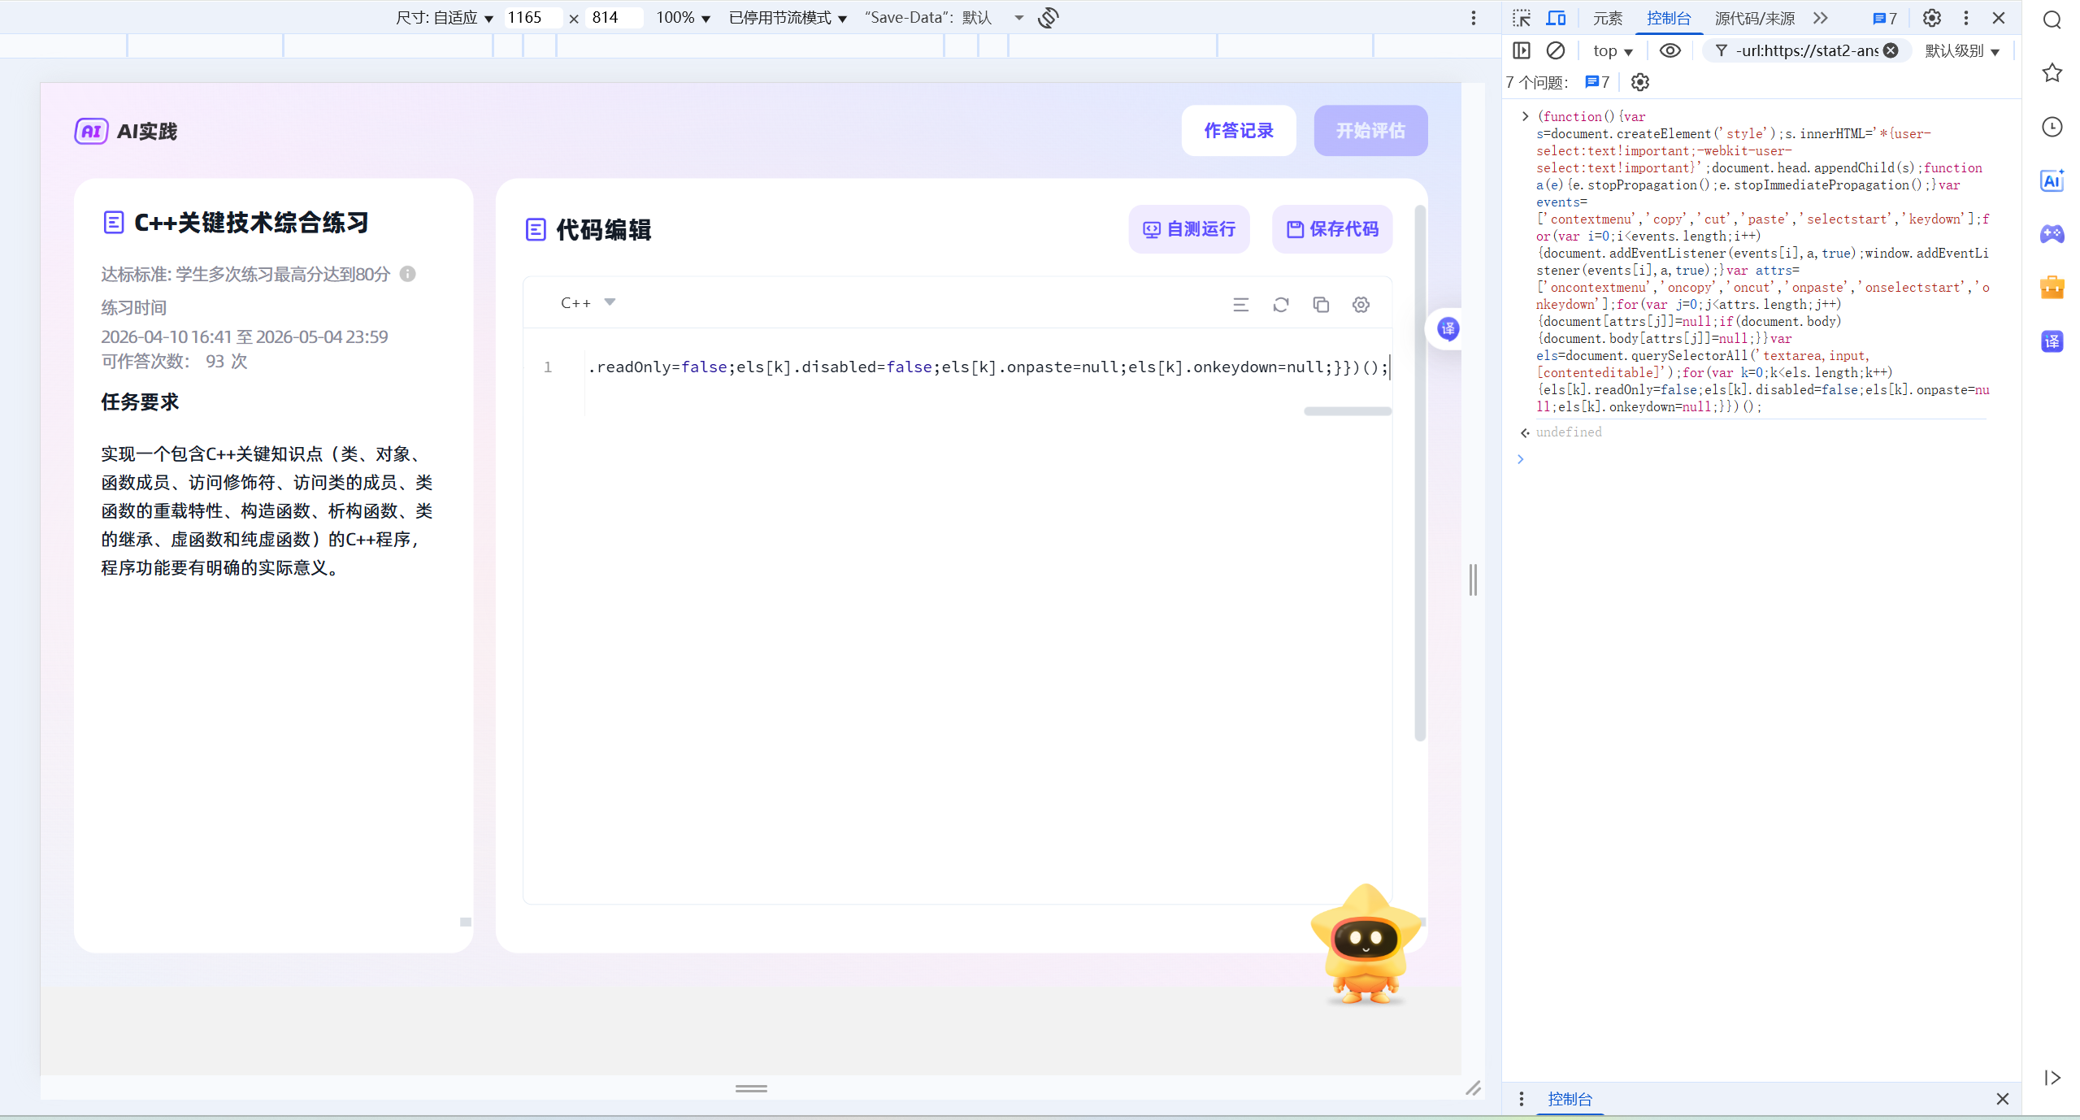Viewport: 2080px width, 1120px height.
Task: Toggle the console sidebar panel icon
Action: (1522, 50)
